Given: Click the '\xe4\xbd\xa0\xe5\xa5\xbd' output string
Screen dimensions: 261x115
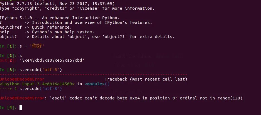Looking at the screenshot, I should (x=52, y=60).
